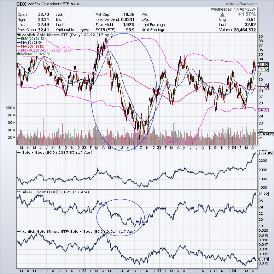
Task: Click the Last value 32.92 in header
Action: pos(250,24)
